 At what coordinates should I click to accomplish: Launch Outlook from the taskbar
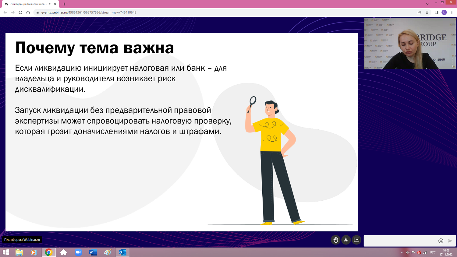click(122, 252)
